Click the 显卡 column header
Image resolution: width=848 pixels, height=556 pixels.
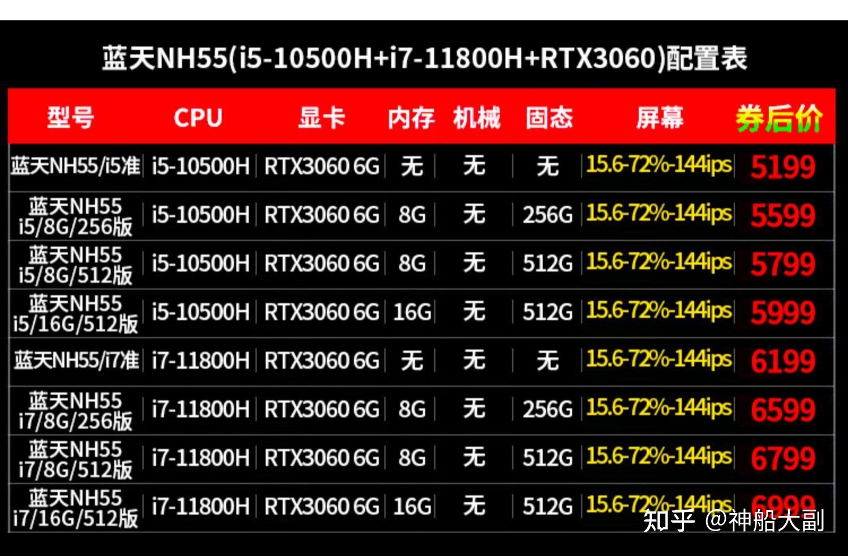pyautogui.click(x=321, y=118)
